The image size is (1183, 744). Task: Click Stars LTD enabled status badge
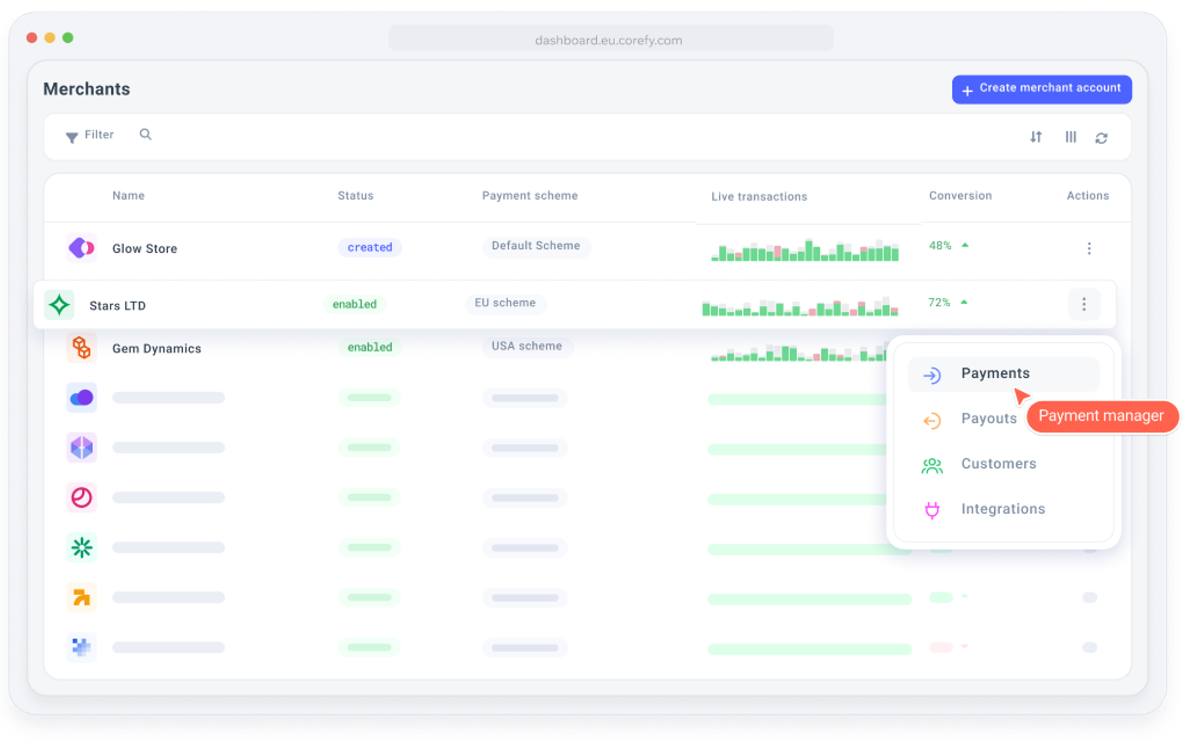[354, 304]
